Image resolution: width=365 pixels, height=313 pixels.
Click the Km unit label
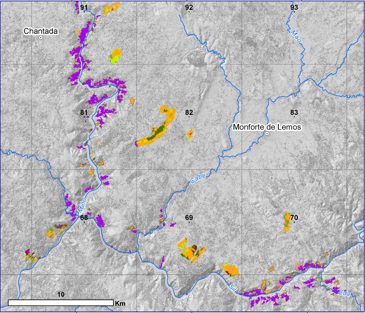coord(120,303)
